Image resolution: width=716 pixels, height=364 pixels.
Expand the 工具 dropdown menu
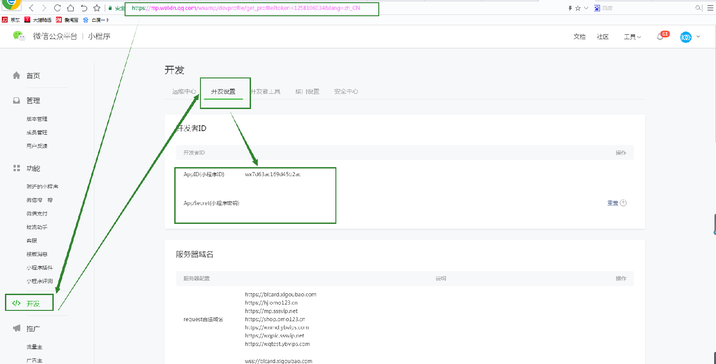click(632, 37)
